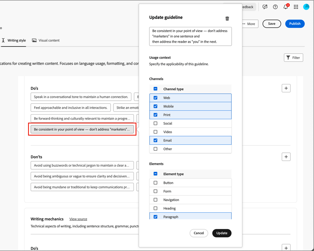Image resolution: width=314 pixels, height=251 pixels.
Task: Add guideline to Writing mechanics Do's
Action: (286, 248)
